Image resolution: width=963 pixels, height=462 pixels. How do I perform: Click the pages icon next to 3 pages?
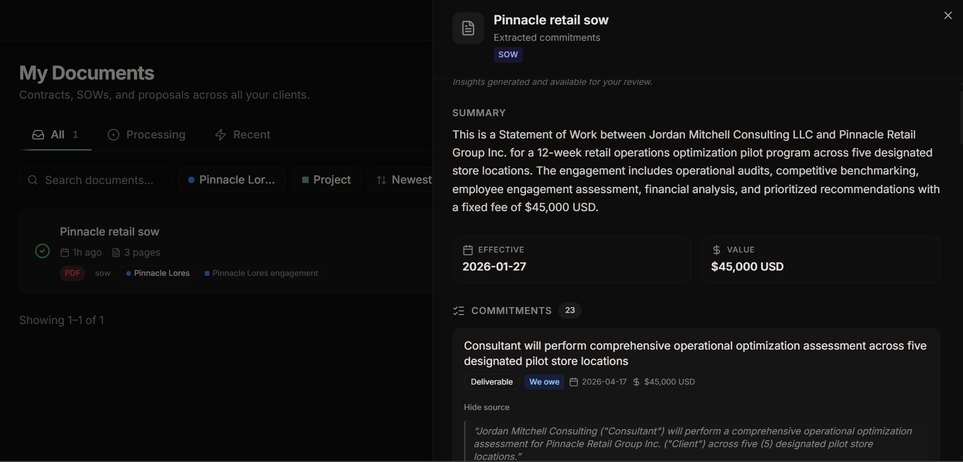click(x=116, y=252)
